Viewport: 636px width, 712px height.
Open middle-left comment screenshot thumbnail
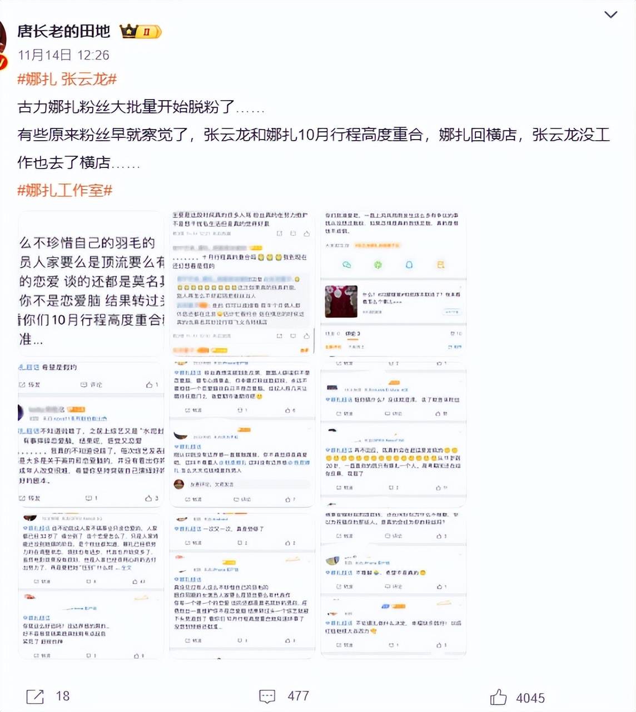point(92,434)
